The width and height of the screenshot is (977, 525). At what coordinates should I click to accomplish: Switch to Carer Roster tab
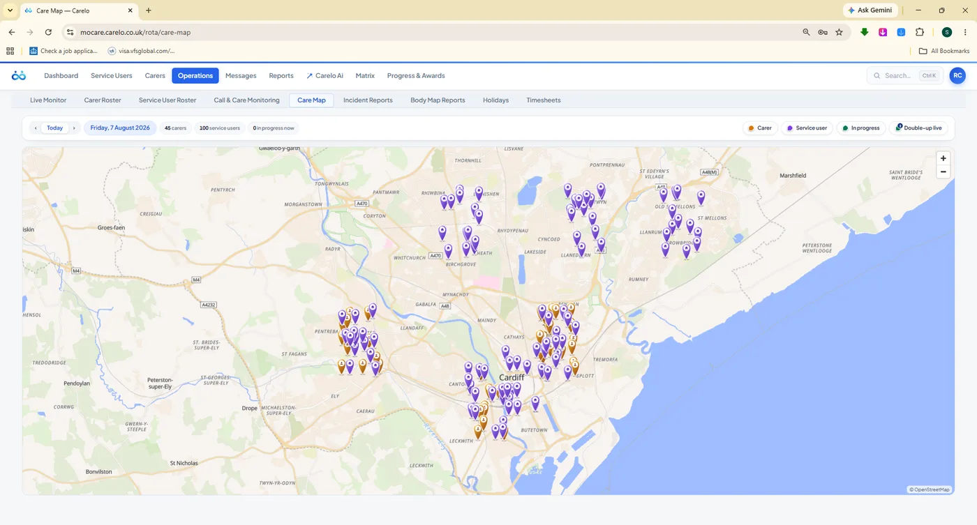pos(103,100)
